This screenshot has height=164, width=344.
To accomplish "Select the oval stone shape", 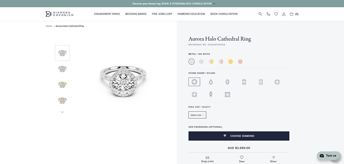I will (x=227, y=82).
